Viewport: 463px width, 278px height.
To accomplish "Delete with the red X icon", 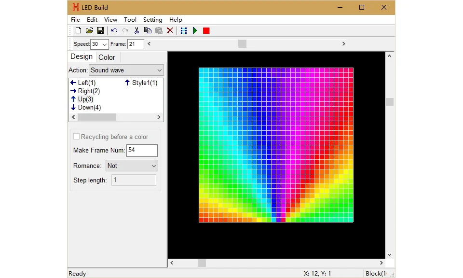I will [x=170, y=30].
